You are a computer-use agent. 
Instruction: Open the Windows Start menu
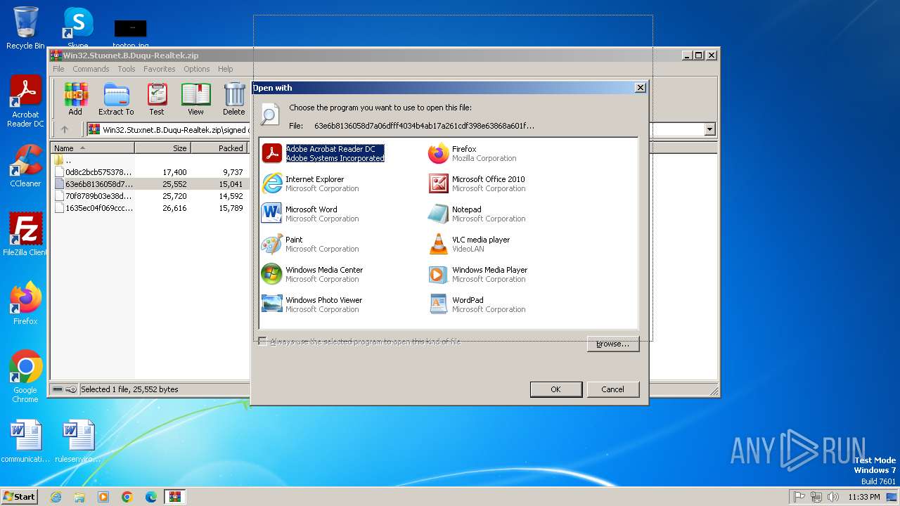[x=20, y=497]
